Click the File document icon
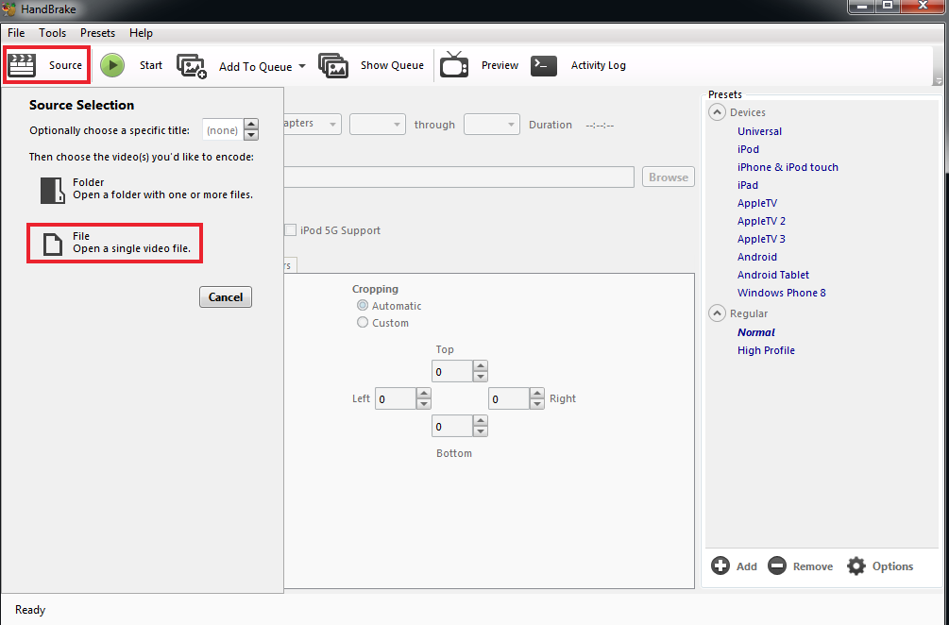This screenshot has height=625, width=949. click(x=53, y=244)
